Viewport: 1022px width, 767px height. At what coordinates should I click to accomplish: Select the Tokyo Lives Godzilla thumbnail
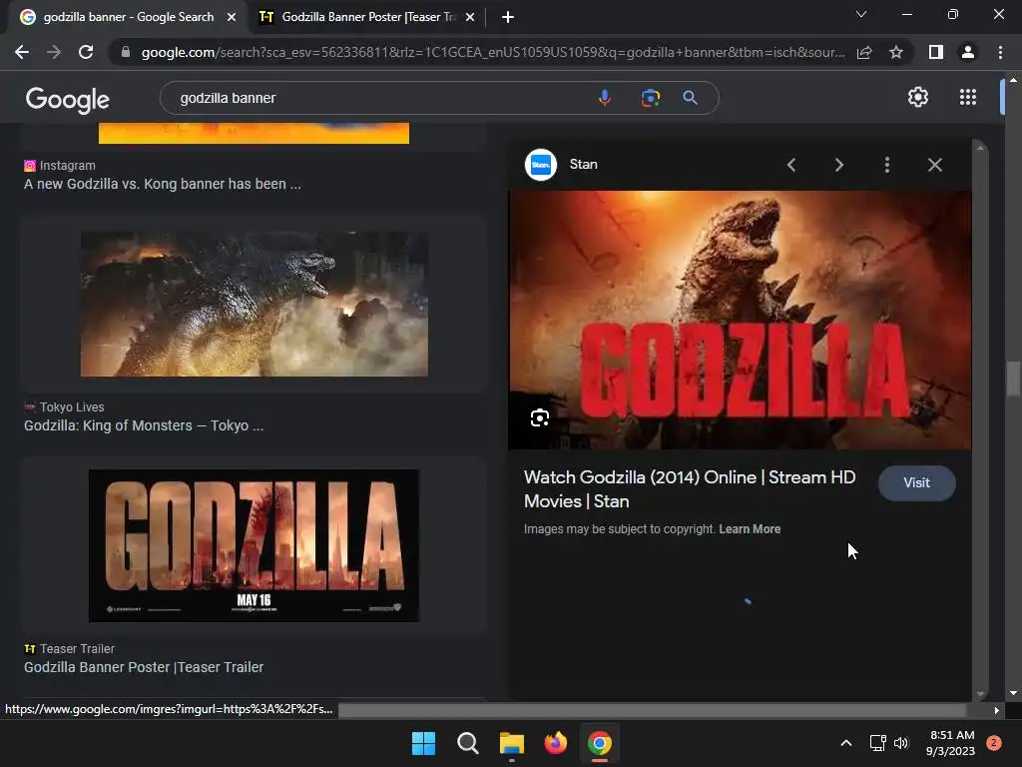255,304
